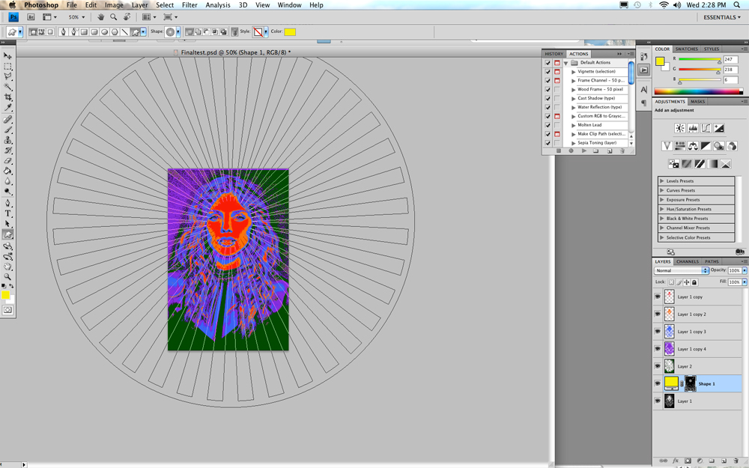This screenshot has height=468, width=749.
Task: Select the Polygonal Lasso tool
Action: [x=7, y=76]
